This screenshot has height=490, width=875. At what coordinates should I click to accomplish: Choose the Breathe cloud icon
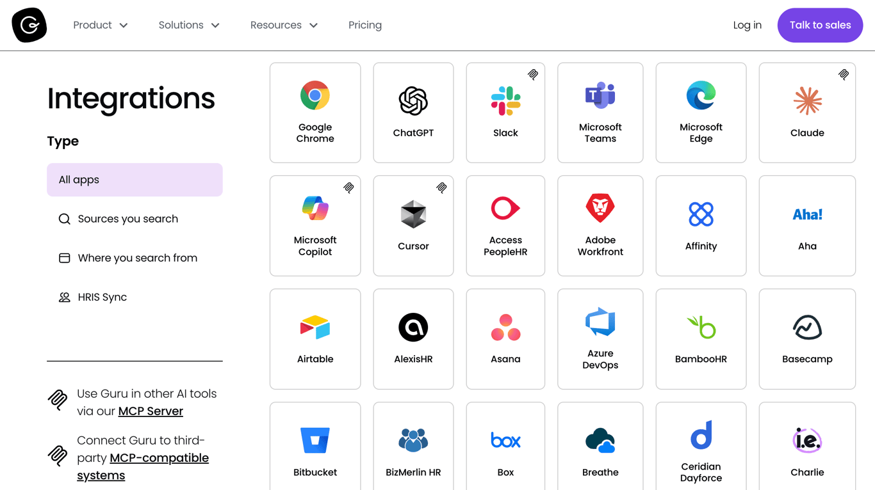(600, 441)
